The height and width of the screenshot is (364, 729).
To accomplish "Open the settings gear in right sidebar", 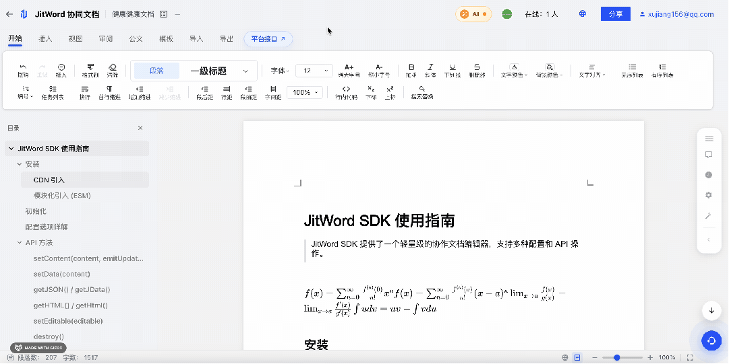I will click(x=709, y=195).
